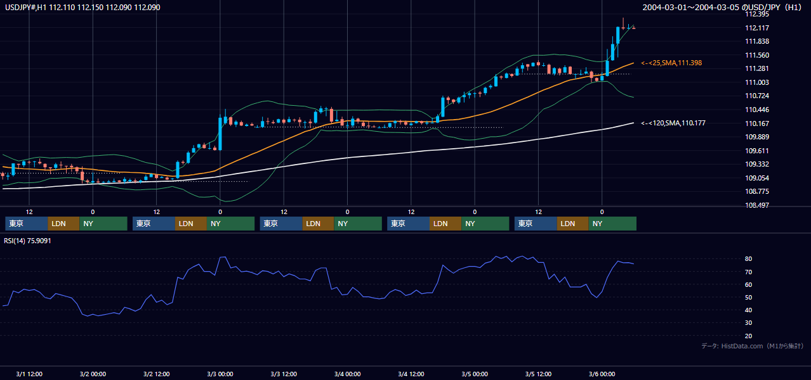Click the 3/6 00:00 time label
811x380 pixels.
pos(602,374)
